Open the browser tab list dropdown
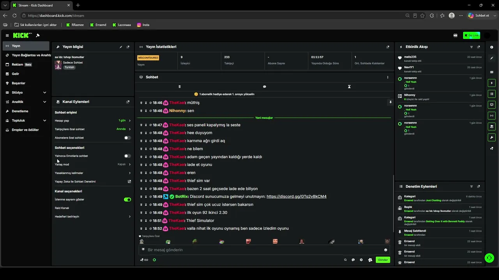 point(5,5)
